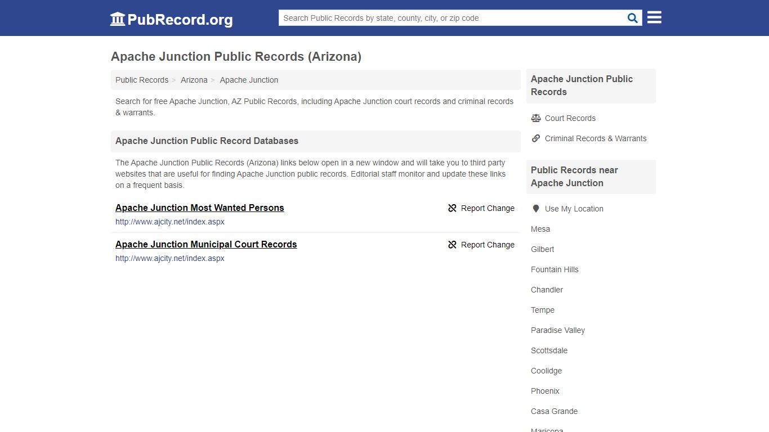The width and height of the screenshot is (769, 432).
Task: Click broken-link icon beside Most Wanted Persons
Action: tap(452, 208)
